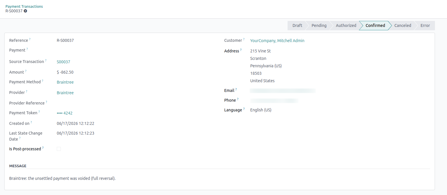Click the amount value $ -862.50

65,72
